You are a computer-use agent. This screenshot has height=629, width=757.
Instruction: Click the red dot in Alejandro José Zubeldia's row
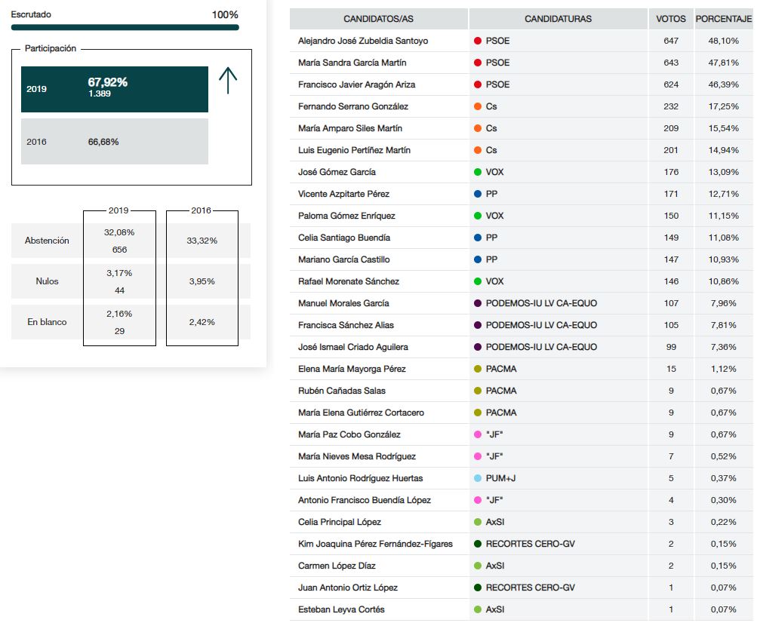[478, 41]
